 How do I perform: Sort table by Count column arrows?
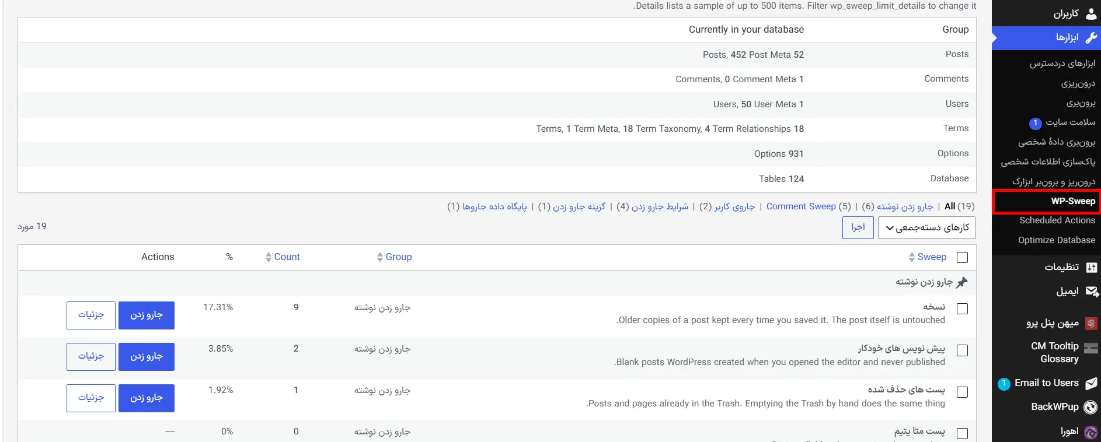coord(269,257)
